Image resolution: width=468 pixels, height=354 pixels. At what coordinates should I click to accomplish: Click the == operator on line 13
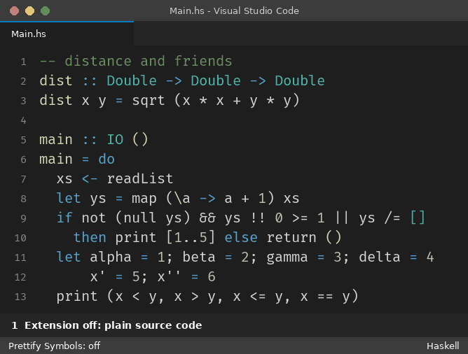click(325, 297)
